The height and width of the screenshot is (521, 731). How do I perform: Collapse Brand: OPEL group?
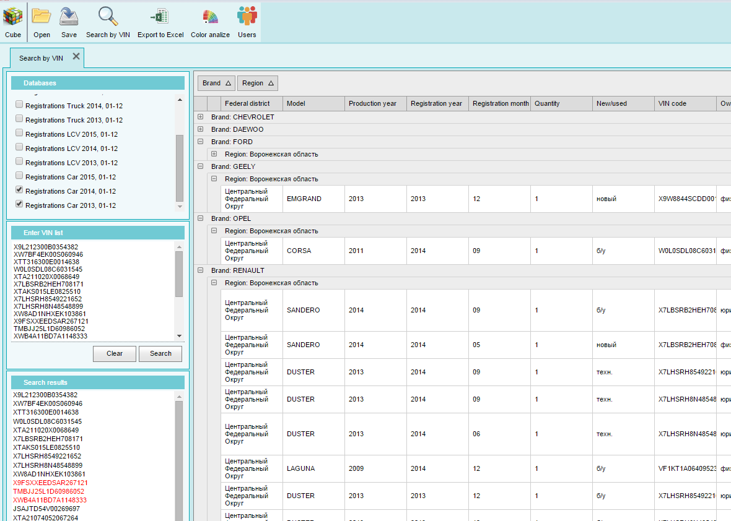click(x=201, y=218)
